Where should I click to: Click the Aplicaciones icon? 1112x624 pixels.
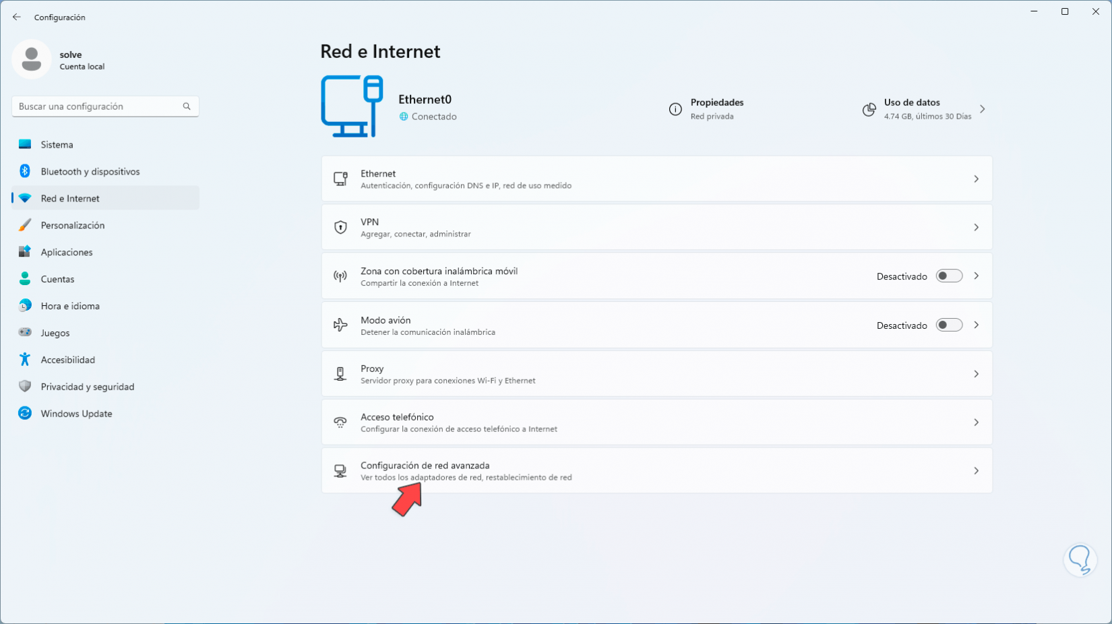click(25, 252)
